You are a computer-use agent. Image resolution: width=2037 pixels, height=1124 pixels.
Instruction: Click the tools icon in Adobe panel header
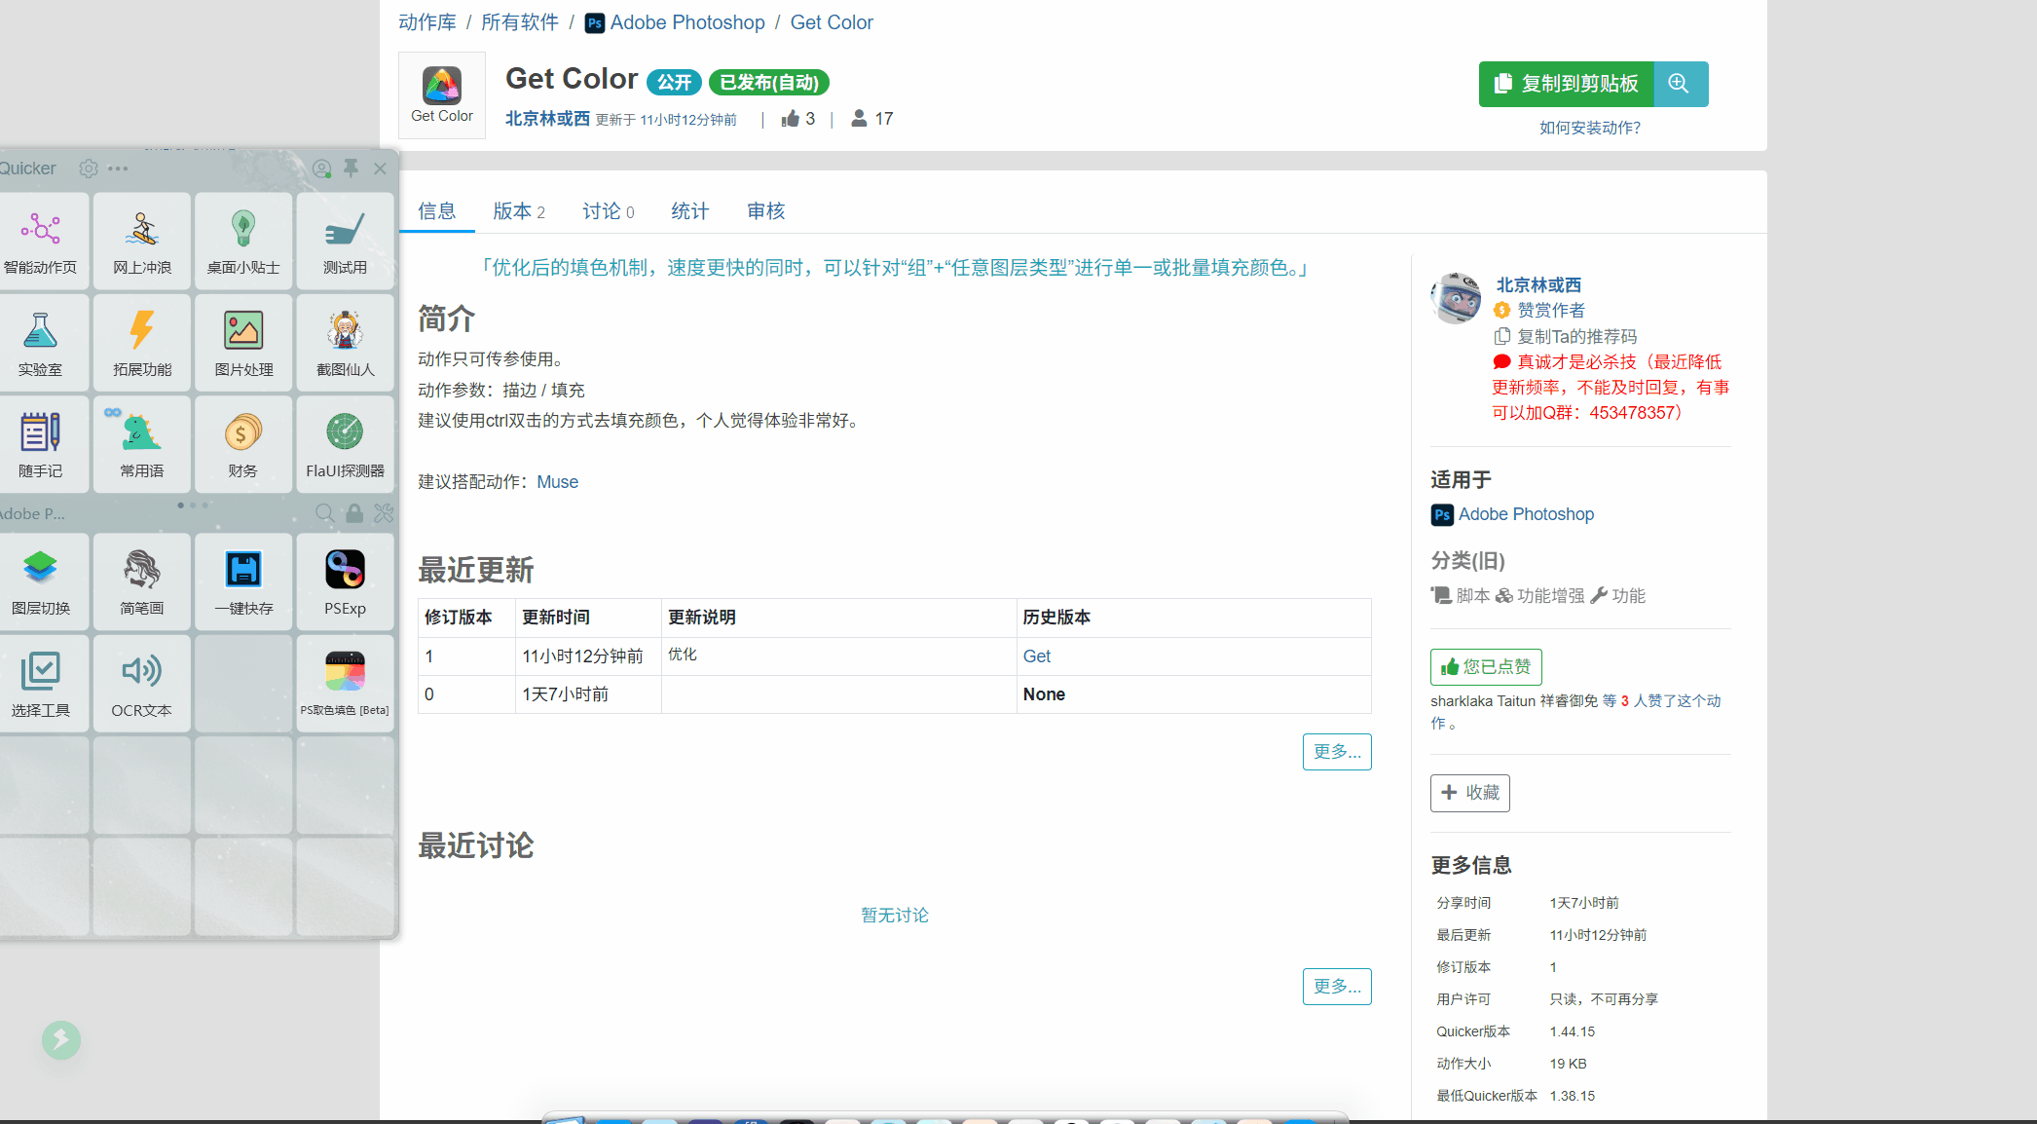click(384, 512)
